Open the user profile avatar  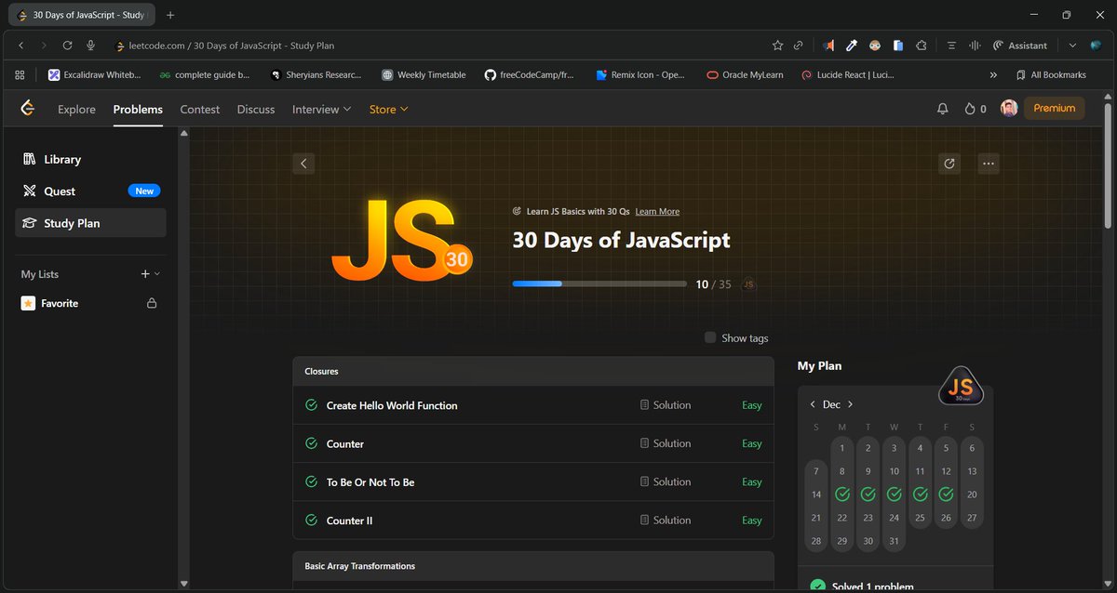[1009, 109]
